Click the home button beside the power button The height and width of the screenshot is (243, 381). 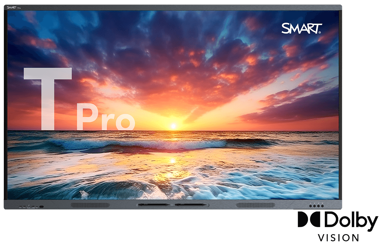314,206
